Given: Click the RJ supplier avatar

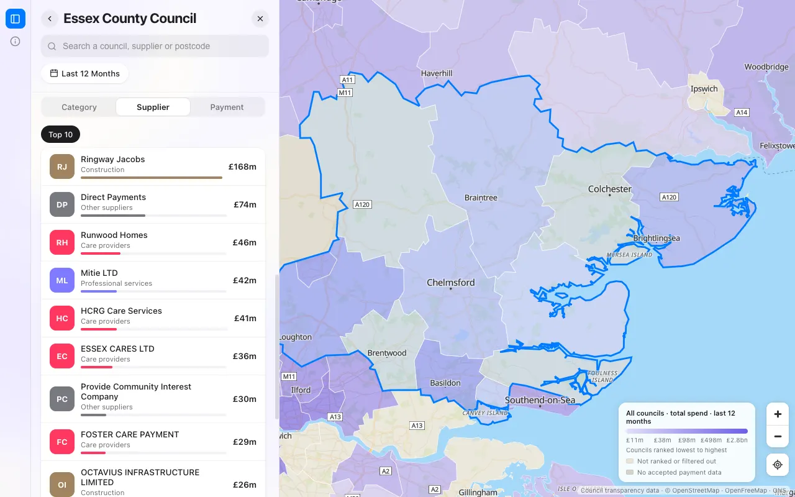Looking at the screenshot, I should coord(62,166).
